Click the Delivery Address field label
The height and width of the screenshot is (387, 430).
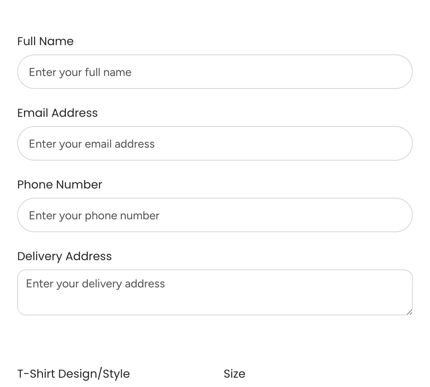click(64, 256)
